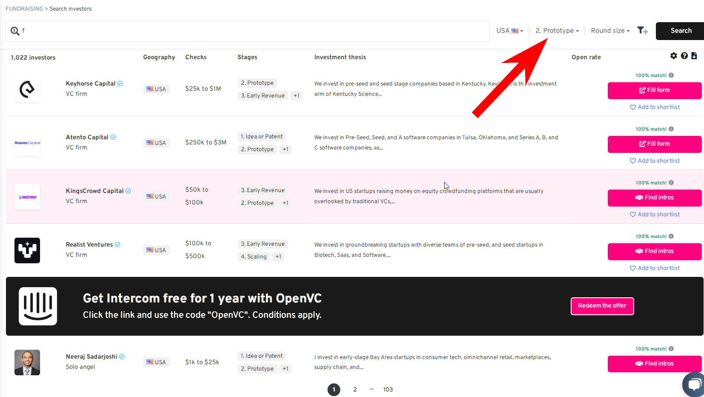
Task: Click the search magnifier icon in the search bar
Action: [15, 31]
